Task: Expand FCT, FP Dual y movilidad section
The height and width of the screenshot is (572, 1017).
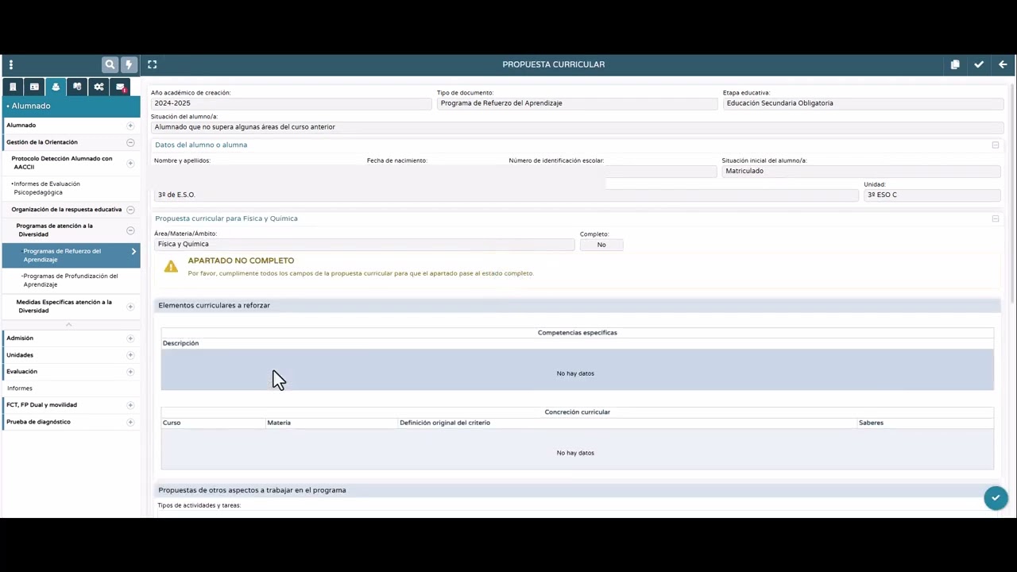Action: click(130, 405)
